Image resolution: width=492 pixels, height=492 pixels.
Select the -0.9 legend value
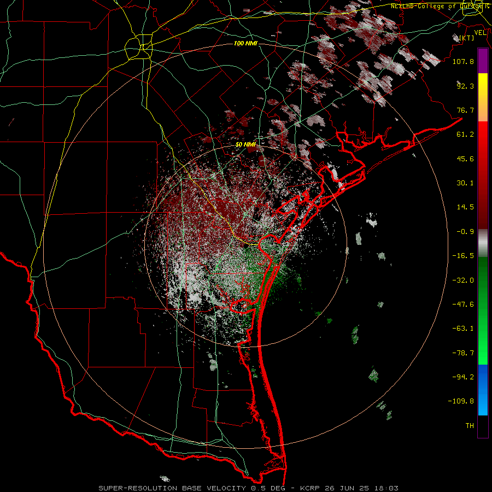point(465,232)
